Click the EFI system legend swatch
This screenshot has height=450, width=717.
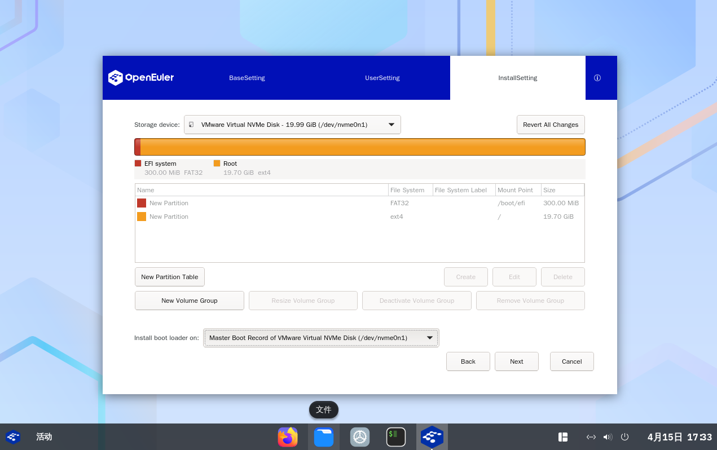coord(138,164)
